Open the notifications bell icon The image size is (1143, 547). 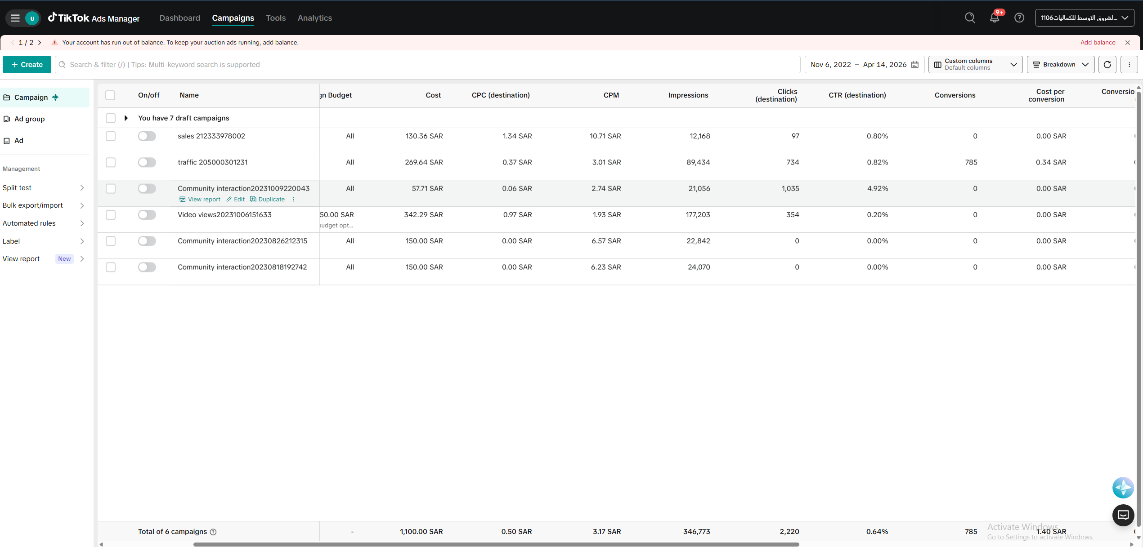tap(994, 18)
